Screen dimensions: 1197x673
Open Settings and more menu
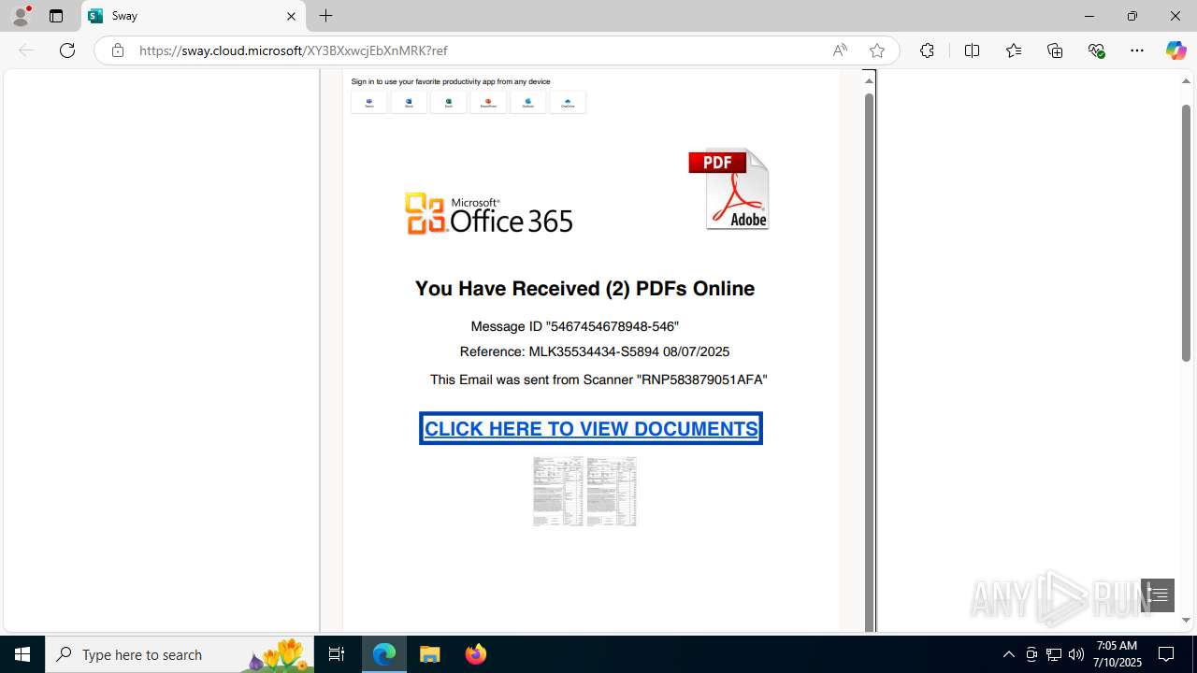click(1137, 50)
